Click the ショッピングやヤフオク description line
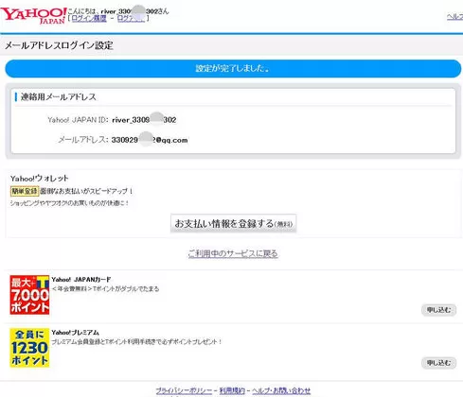Image resolution: width=463 pixels, height=397 pixels. [x=69, y=203]
